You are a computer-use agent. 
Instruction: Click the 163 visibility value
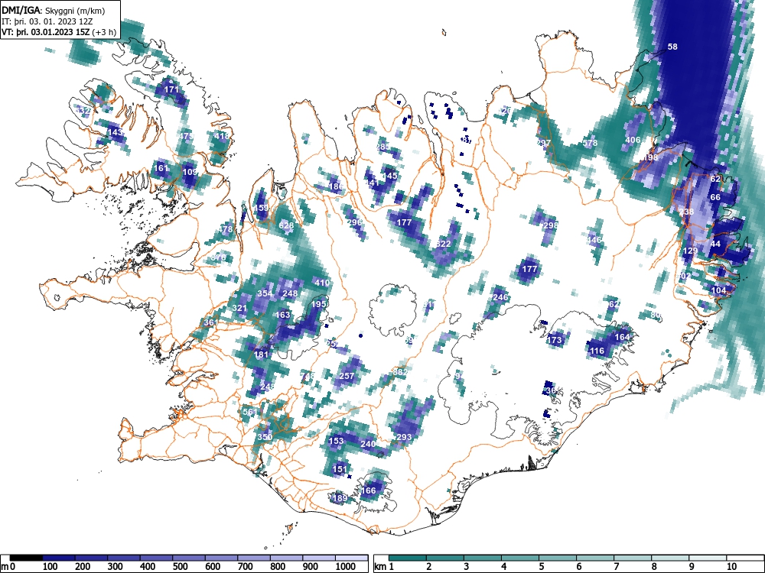282,315
